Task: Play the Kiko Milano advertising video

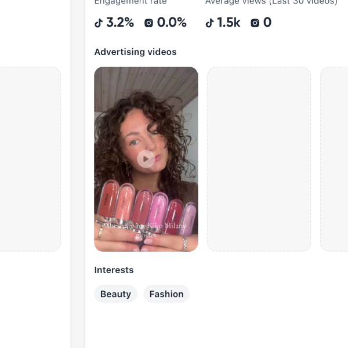Action: [x=146, y=159]
